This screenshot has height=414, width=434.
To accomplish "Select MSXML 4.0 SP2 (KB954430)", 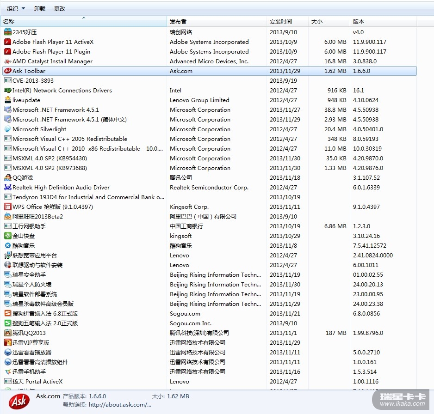I will click(x=209, y=158).
